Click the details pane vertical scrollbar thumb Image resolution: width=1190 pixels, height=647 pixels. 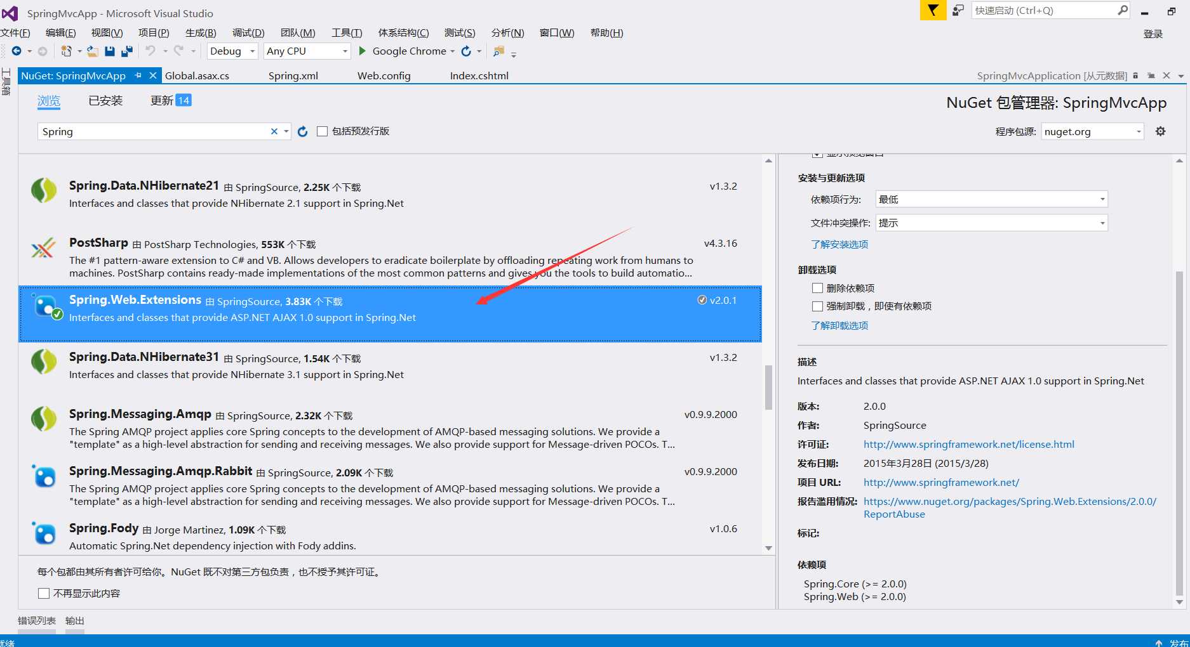tap(1179, 433)
